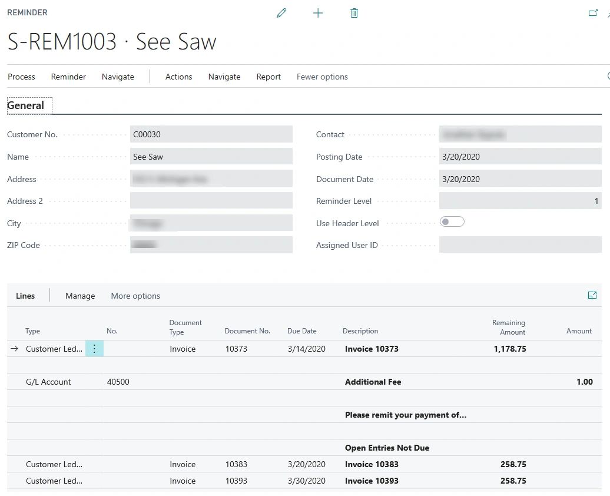Expand the Manage menu in Lines
The width and height of the screenshot is (610, 496).
coord(80,296)
